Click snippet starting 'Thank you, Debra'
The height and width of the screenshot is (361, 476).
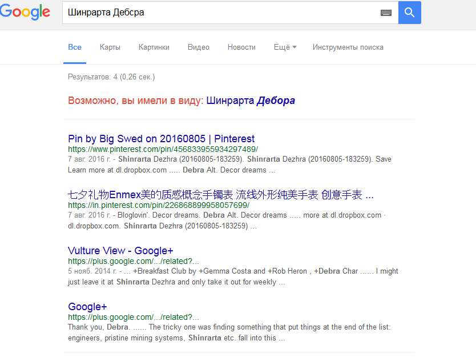[x=229, y=332]
